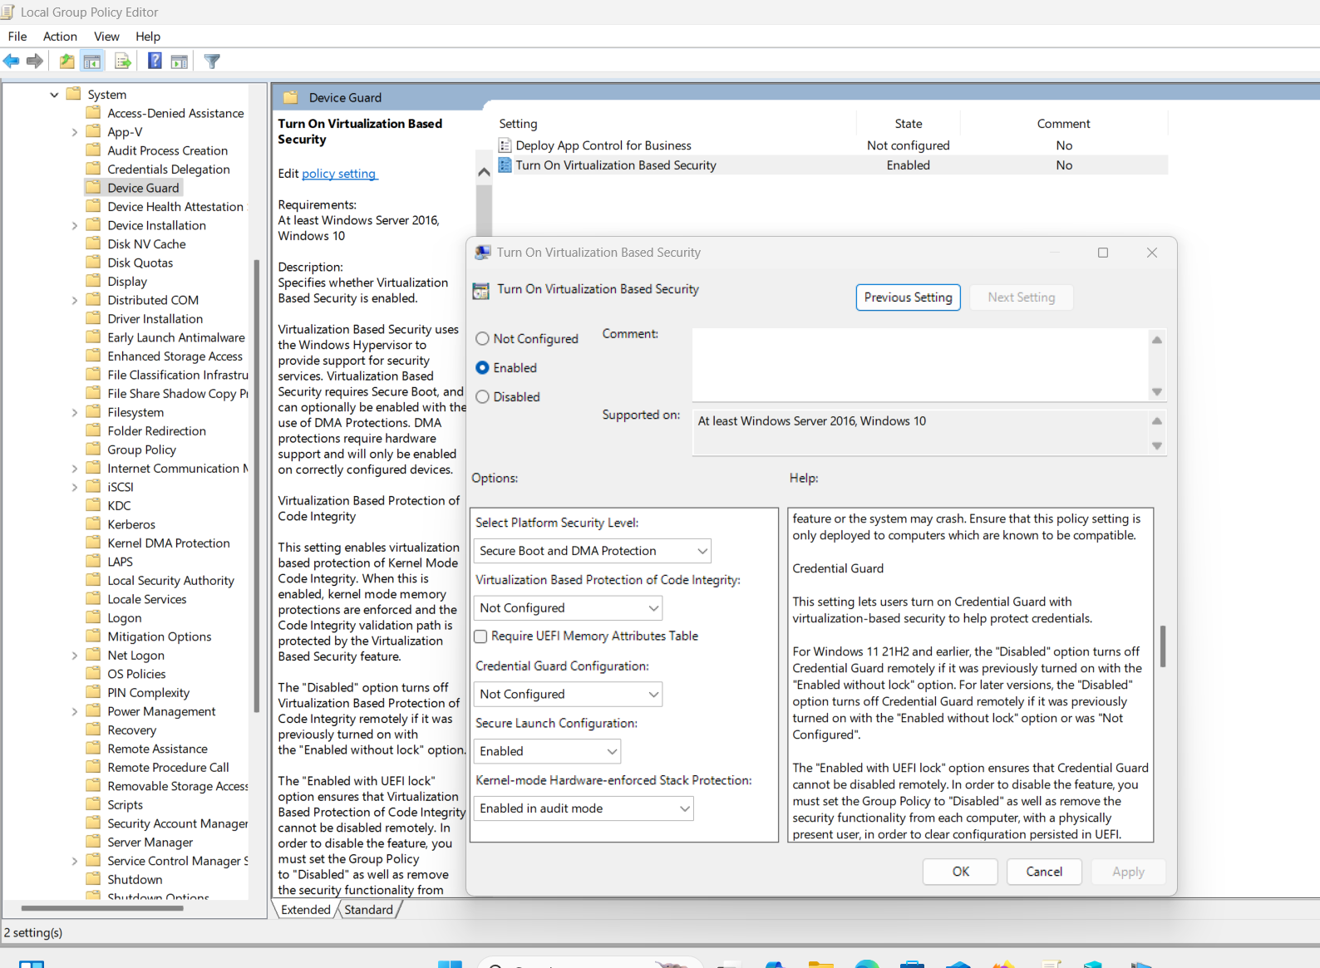Screen dimensions: 1320x968
Task: Click the folder icon next to KDC
Action: click(94, 505)
